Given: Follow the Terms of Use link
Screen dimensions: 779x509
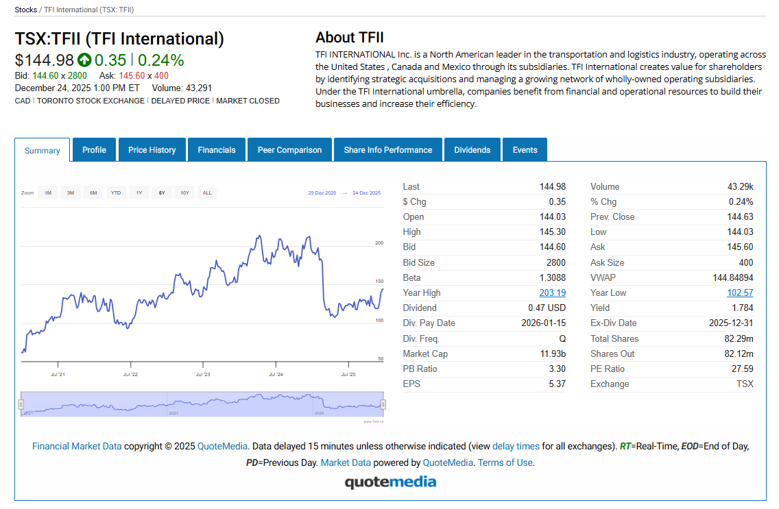Looking at the screenshot, I should (x=505, y=462).
